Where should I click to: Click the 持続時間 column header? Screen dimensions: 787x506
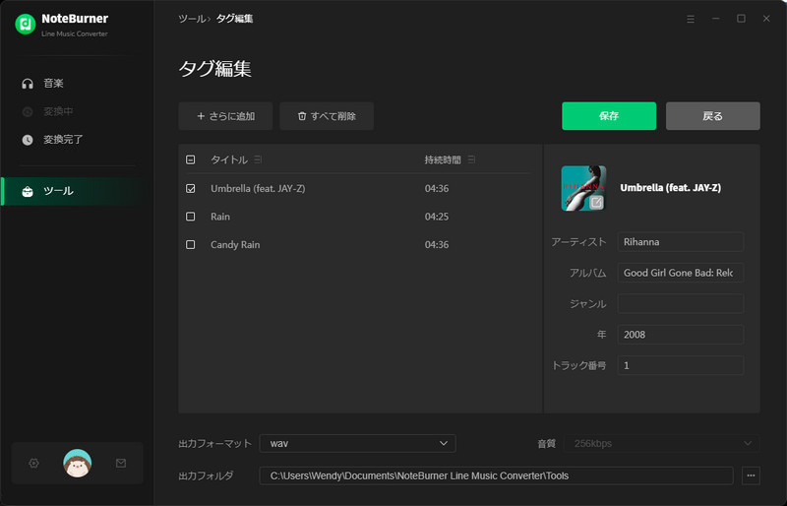pyautogui.click(x=442, y=159)
